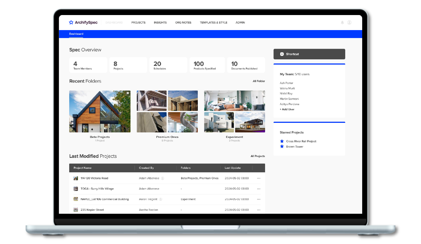Open settings gear on Beta Projects folder
Viewport: 421px width, 244px height.
pos(128,93)
